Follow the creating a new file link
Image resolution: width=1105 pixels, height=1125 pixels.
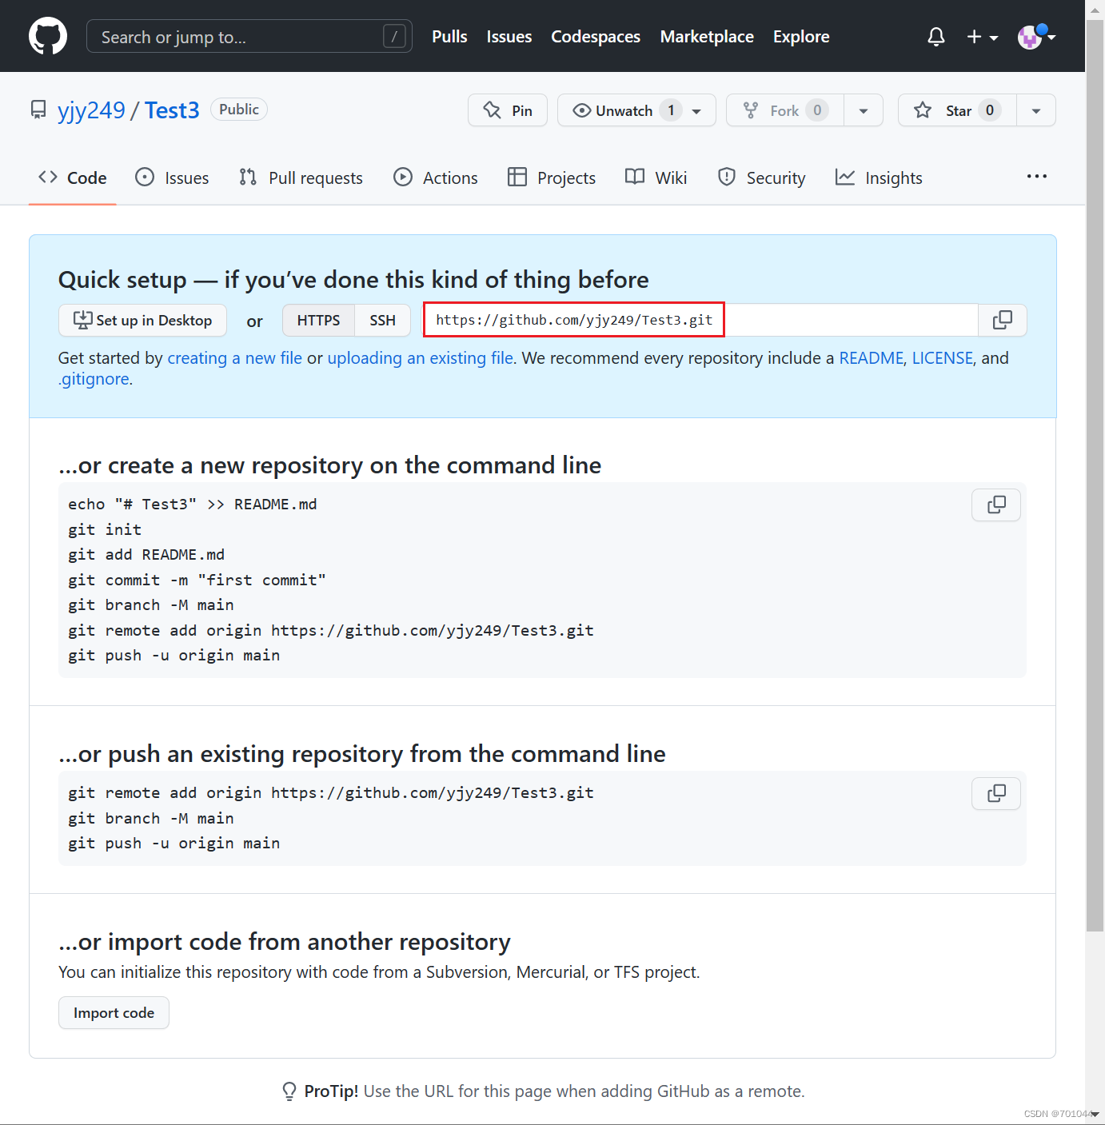[x=235, y=358]
